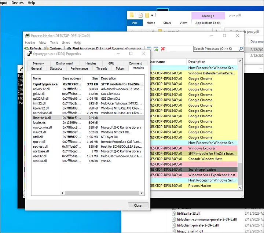Select the fzputtygen.exe module row
This screenshot has width=264, height=233.
coord(88,84)
